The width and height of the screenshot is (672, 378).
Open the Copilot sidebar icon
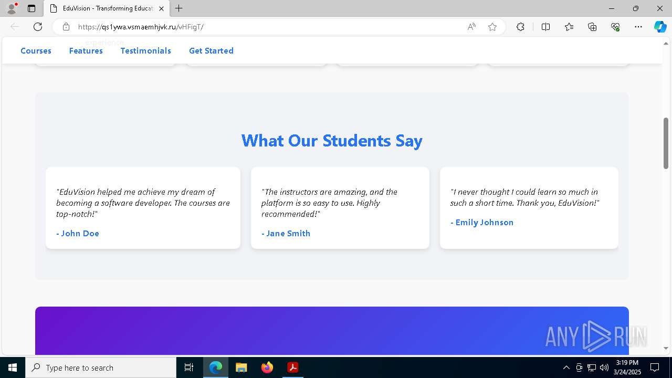660,27
